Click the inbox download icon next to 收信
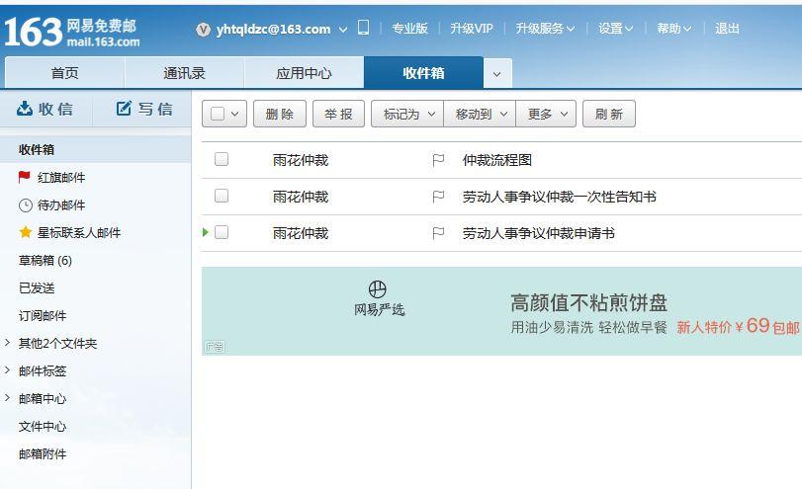The image size is (802, 489). (25, 109)
